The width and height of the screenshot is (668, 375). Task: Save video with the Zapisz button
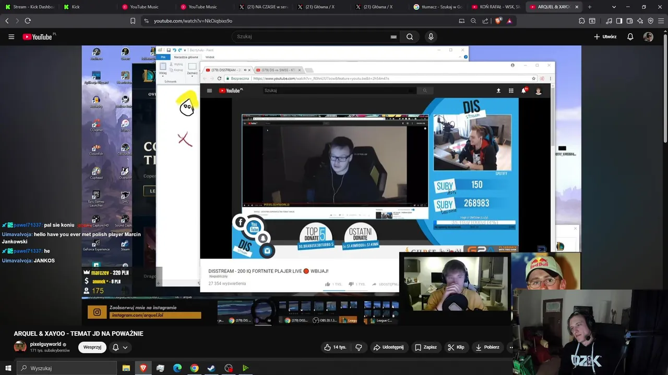(x=426, y=347)
